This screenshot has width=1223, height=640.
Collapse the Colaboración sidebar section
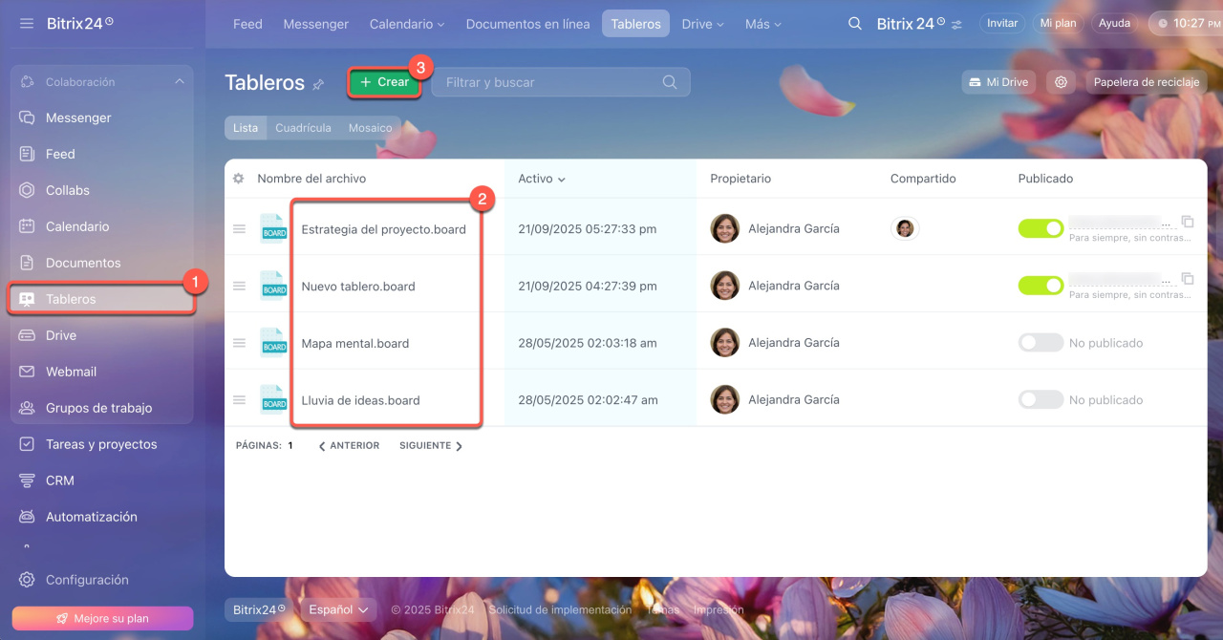point(180,82)
